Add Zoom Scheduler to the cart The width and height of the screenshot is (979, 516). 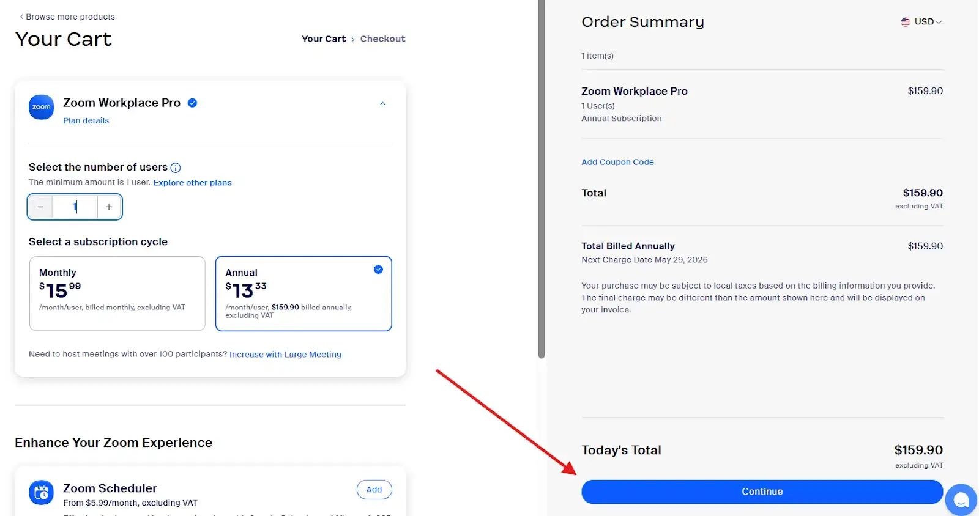point(374,489)
